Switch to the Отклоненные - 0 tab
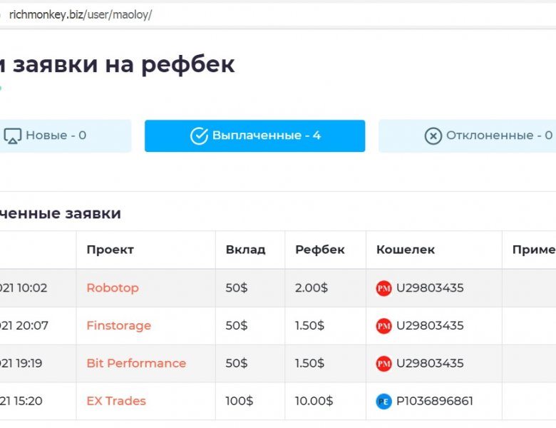The width and height of the screenshot is (556, 428). click(x=468, y=136)
